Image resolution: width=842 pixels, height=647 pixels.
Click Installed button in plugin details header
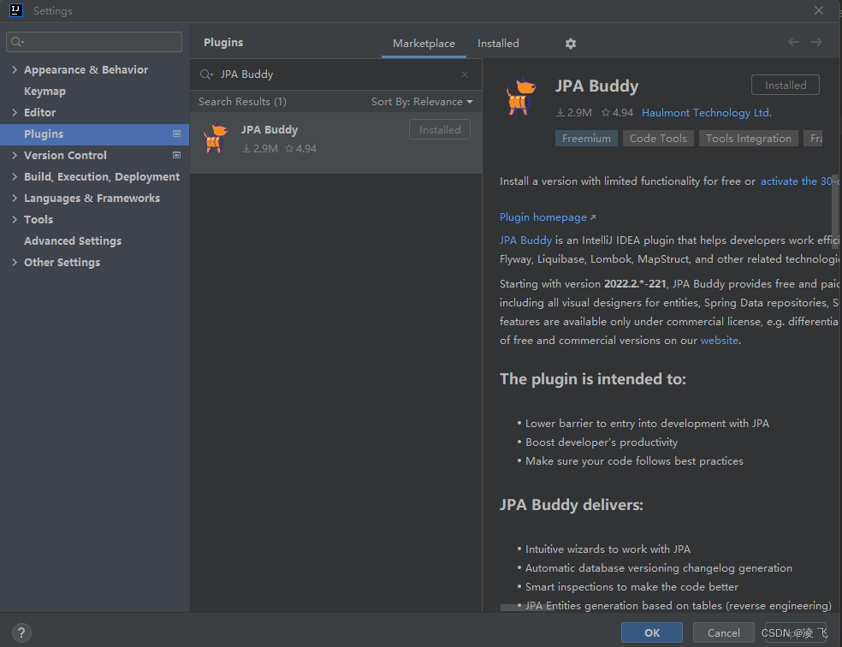[x=785, y=85]
